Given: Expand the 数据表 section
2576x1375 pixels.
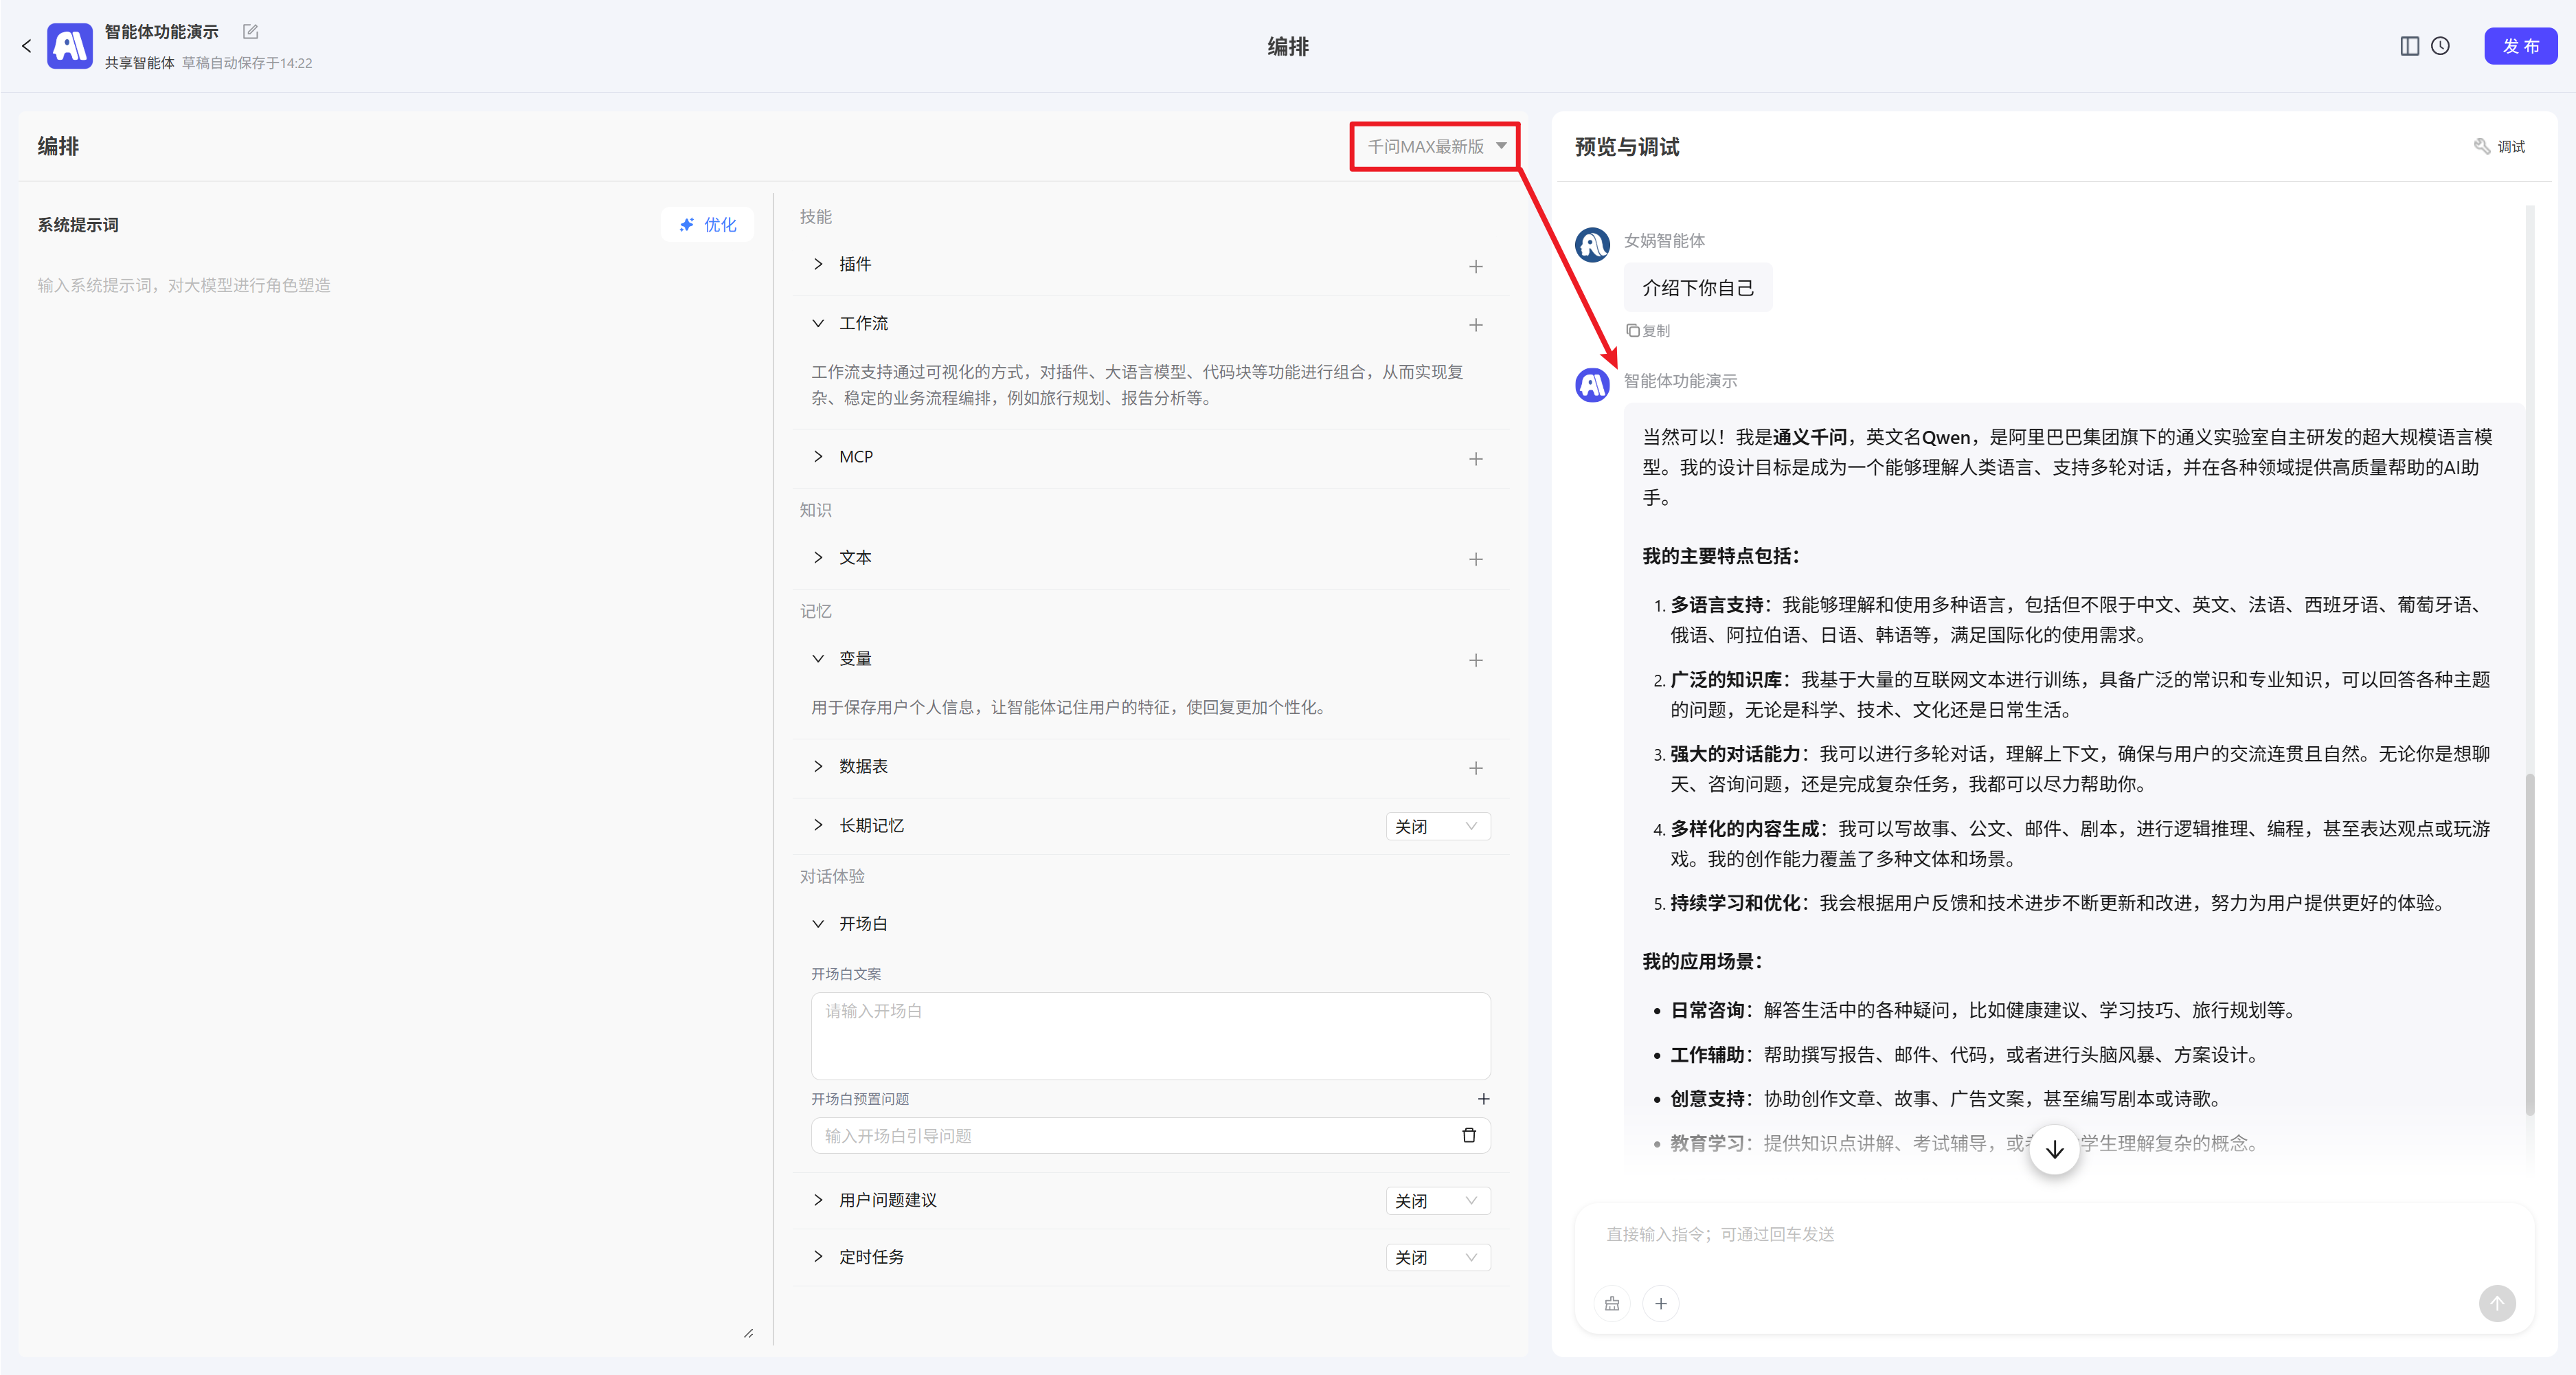Looking at the screenshot, I should coord(818,766).
